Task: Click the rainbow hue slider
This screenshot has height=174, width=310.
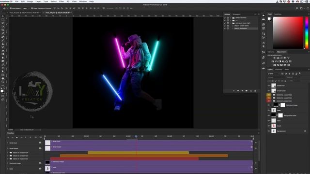Action: [x=307, y=32]
